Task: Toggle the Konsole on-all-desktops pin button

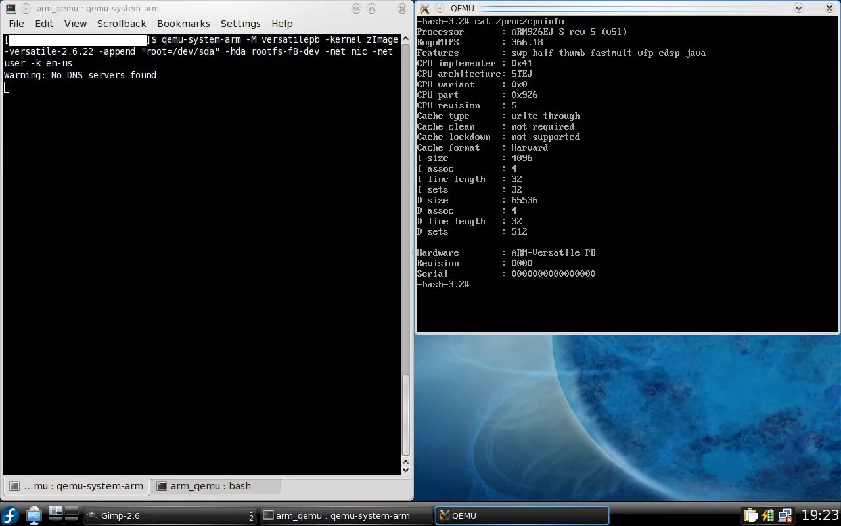Action: pos(25,9)
